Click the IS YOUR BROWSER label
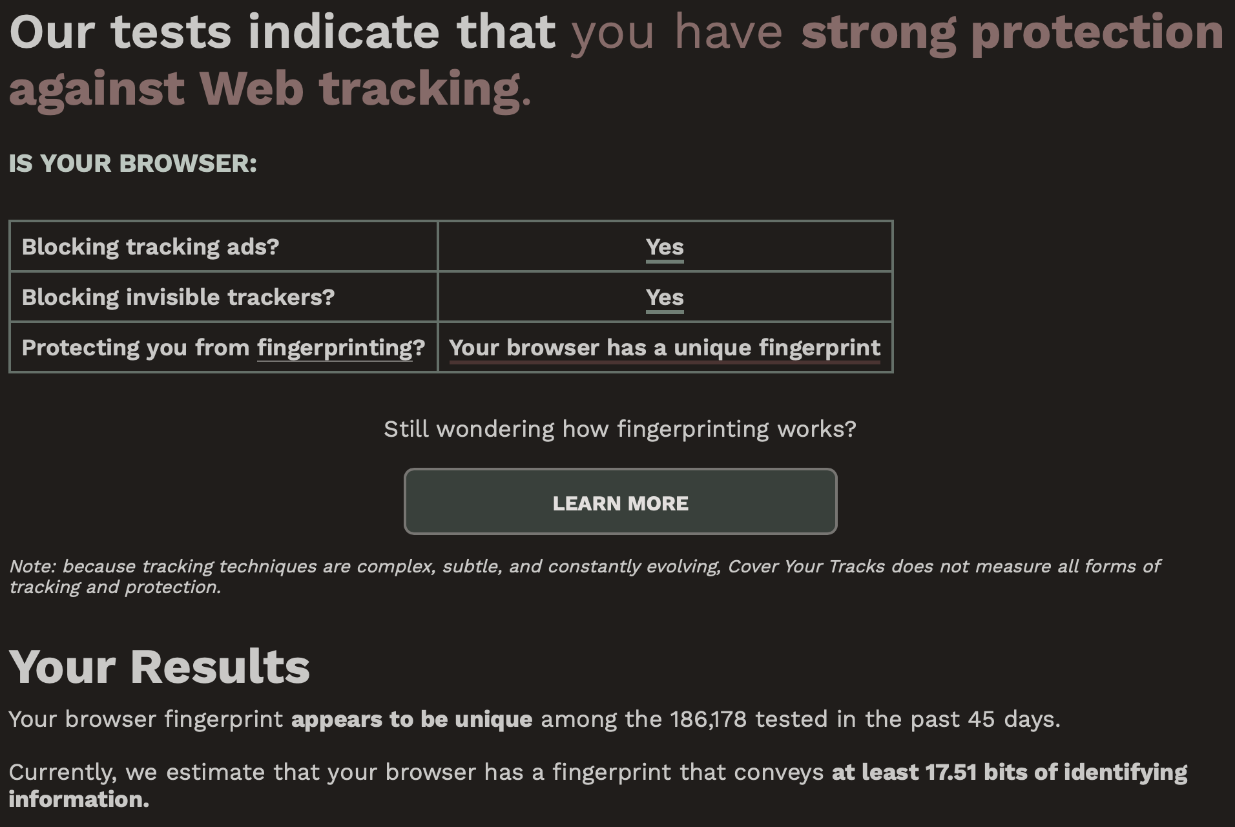Image resolution: width=1235 pixels, height=827 pixels. tap(132, 163)
